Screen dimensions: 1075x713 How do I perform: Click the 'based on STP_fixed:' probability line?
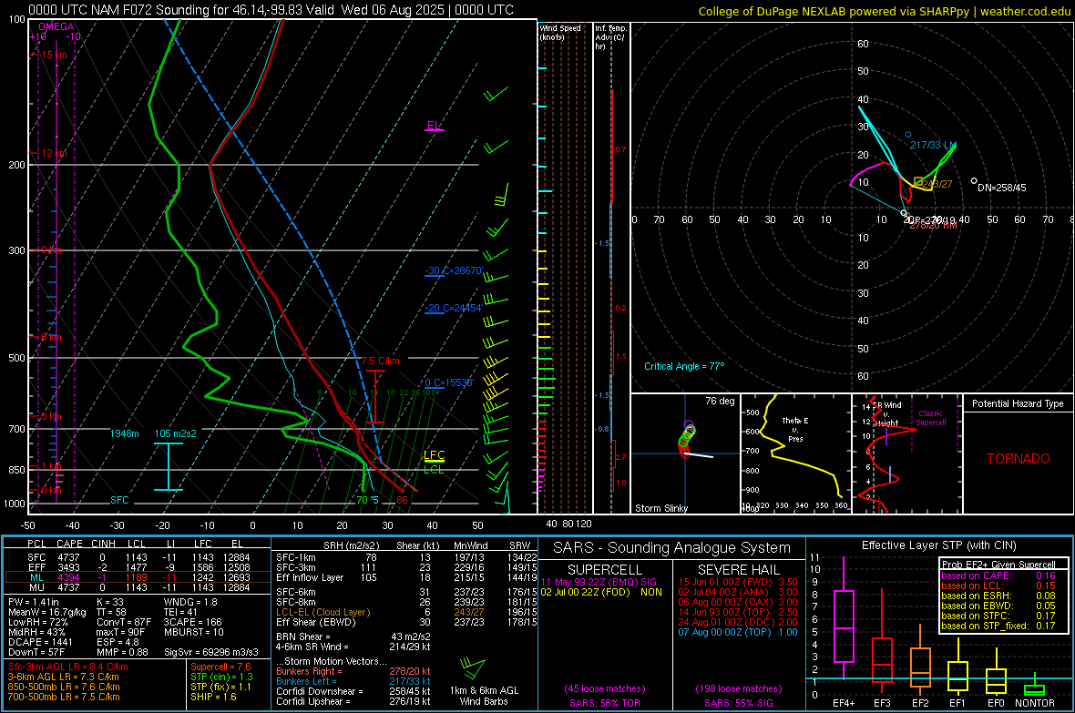point(998,626)
